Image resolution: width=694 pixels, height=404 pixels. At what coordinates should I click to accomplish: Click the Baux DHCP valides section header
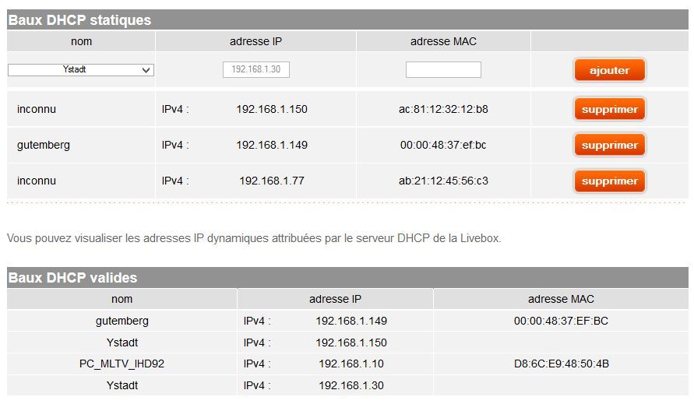click(72, 278)
